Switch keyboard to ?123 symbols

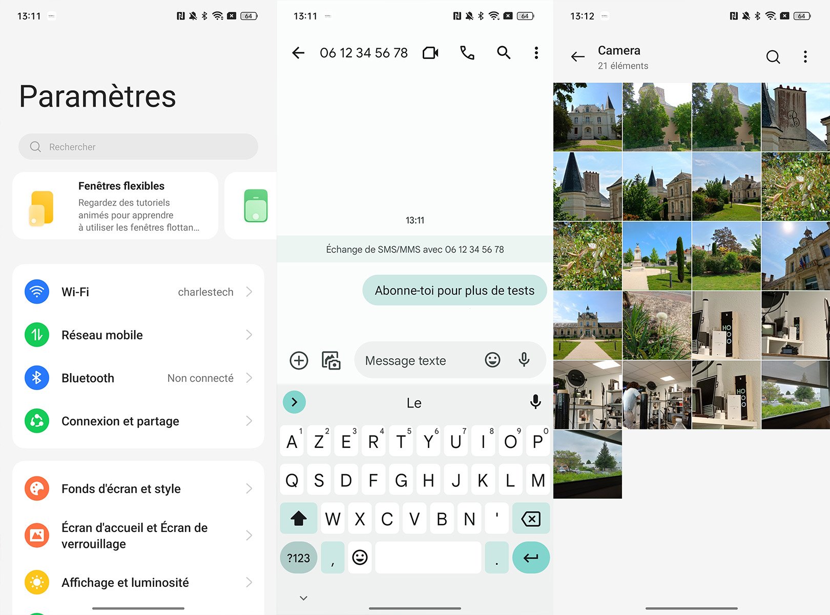pyautogui.click(x=299, y=557)
